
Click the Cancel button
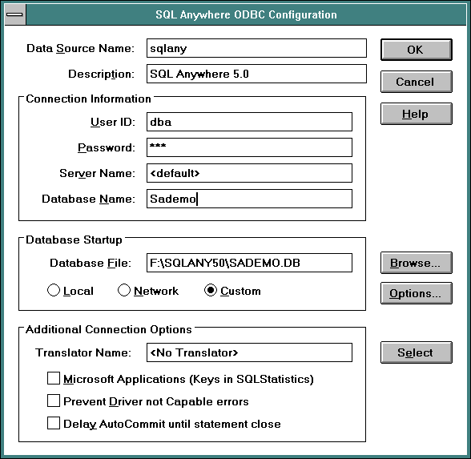[416, 82]
